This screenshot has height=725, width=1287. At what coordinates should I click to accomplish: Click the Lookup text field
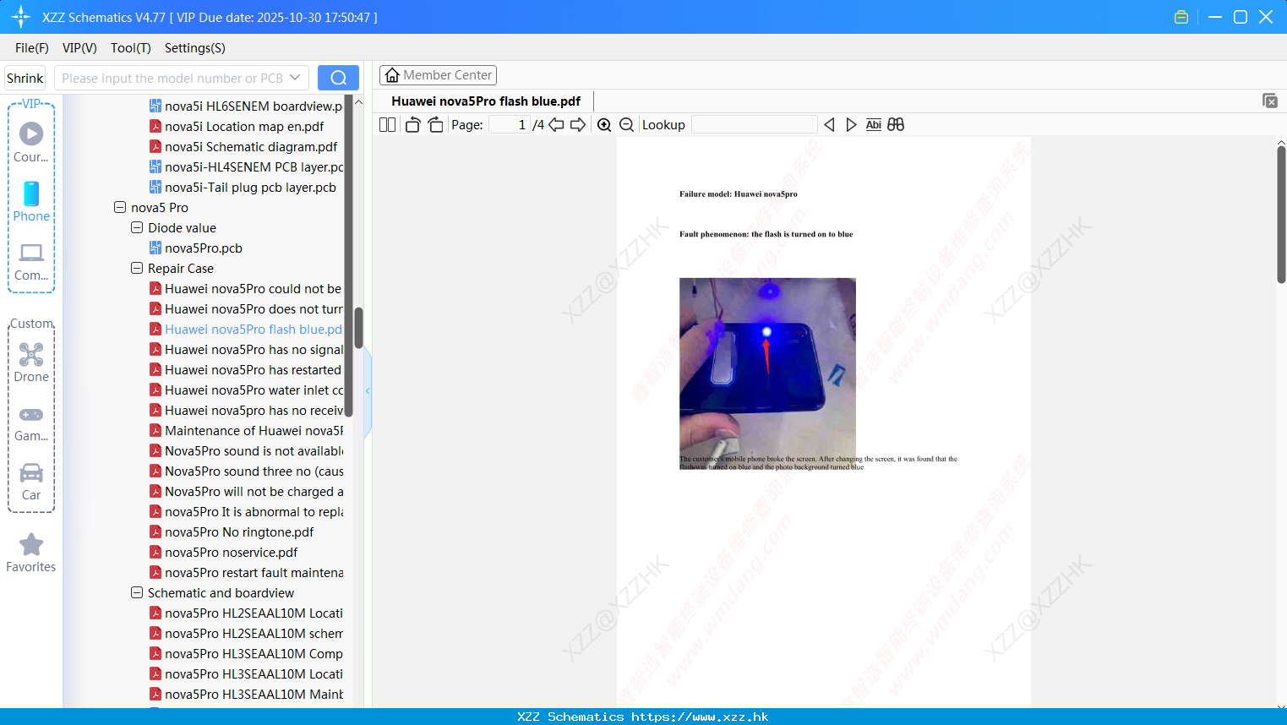pyautogui.click(x=754, y=124)
